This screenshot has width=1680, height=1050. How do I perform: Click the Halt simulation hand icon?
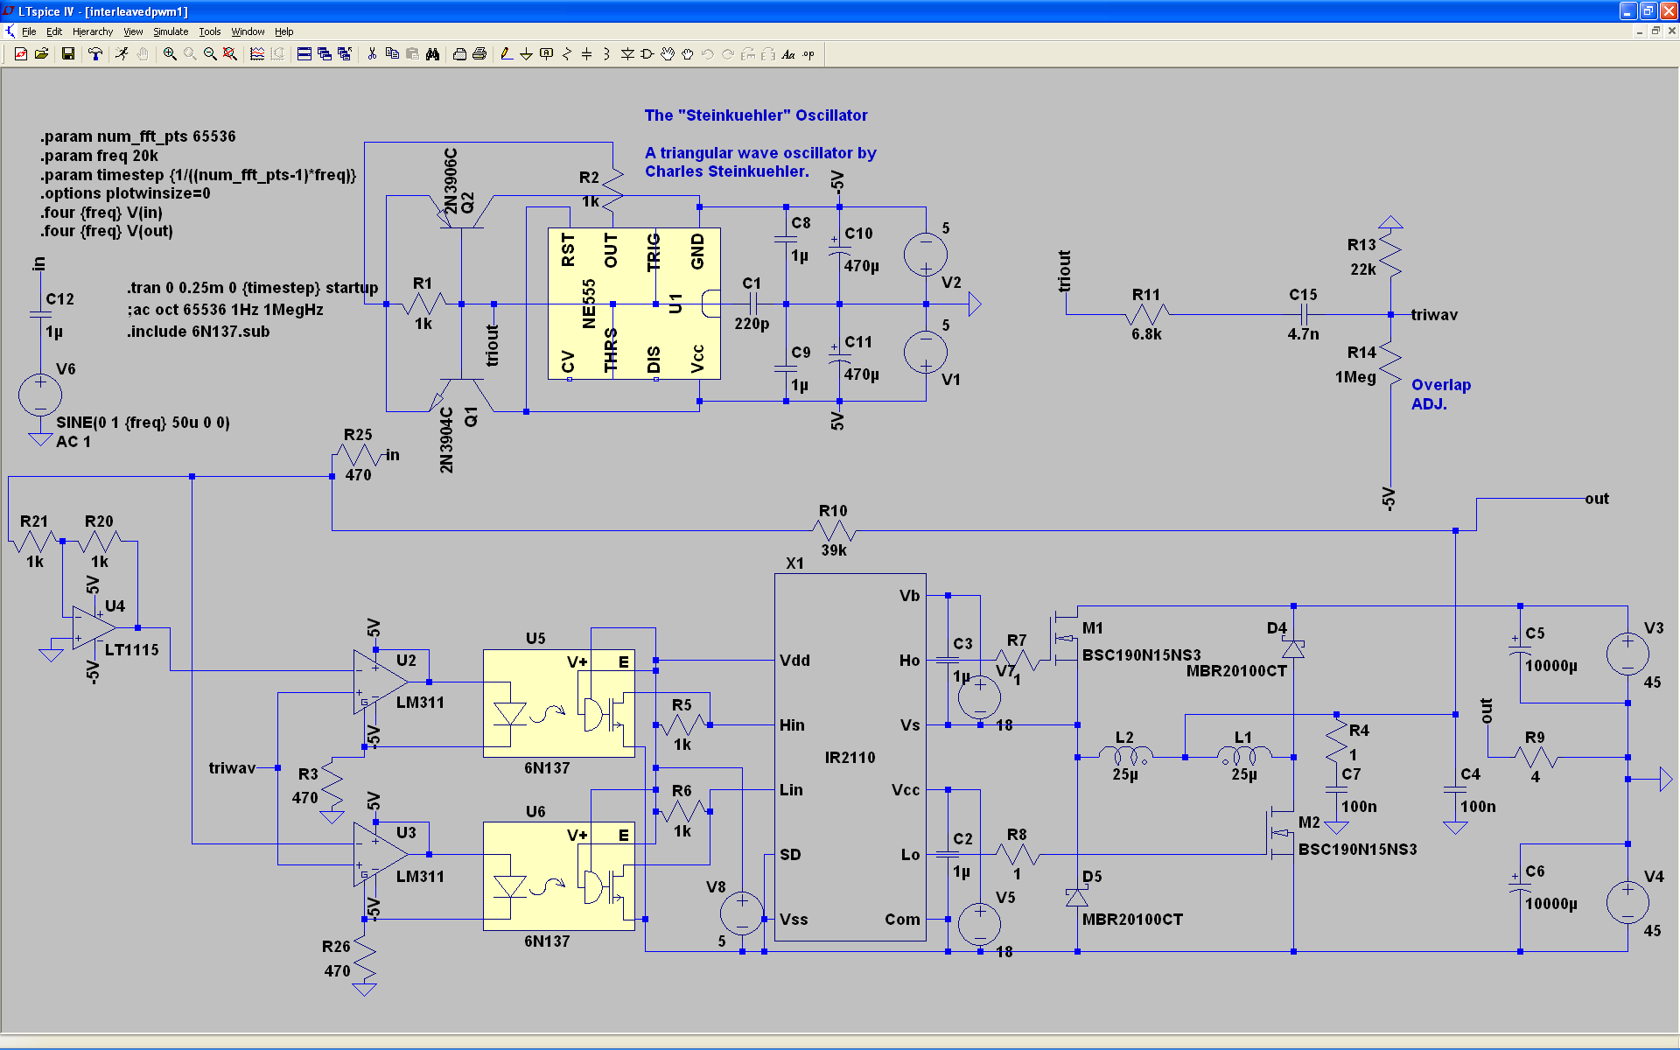point(143,54)
